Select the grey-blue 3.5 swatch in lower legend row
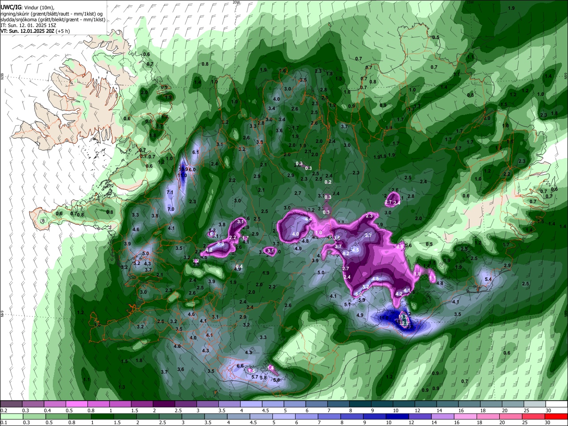The width and height of the screenshot is (568, 426). coord(216,416)
